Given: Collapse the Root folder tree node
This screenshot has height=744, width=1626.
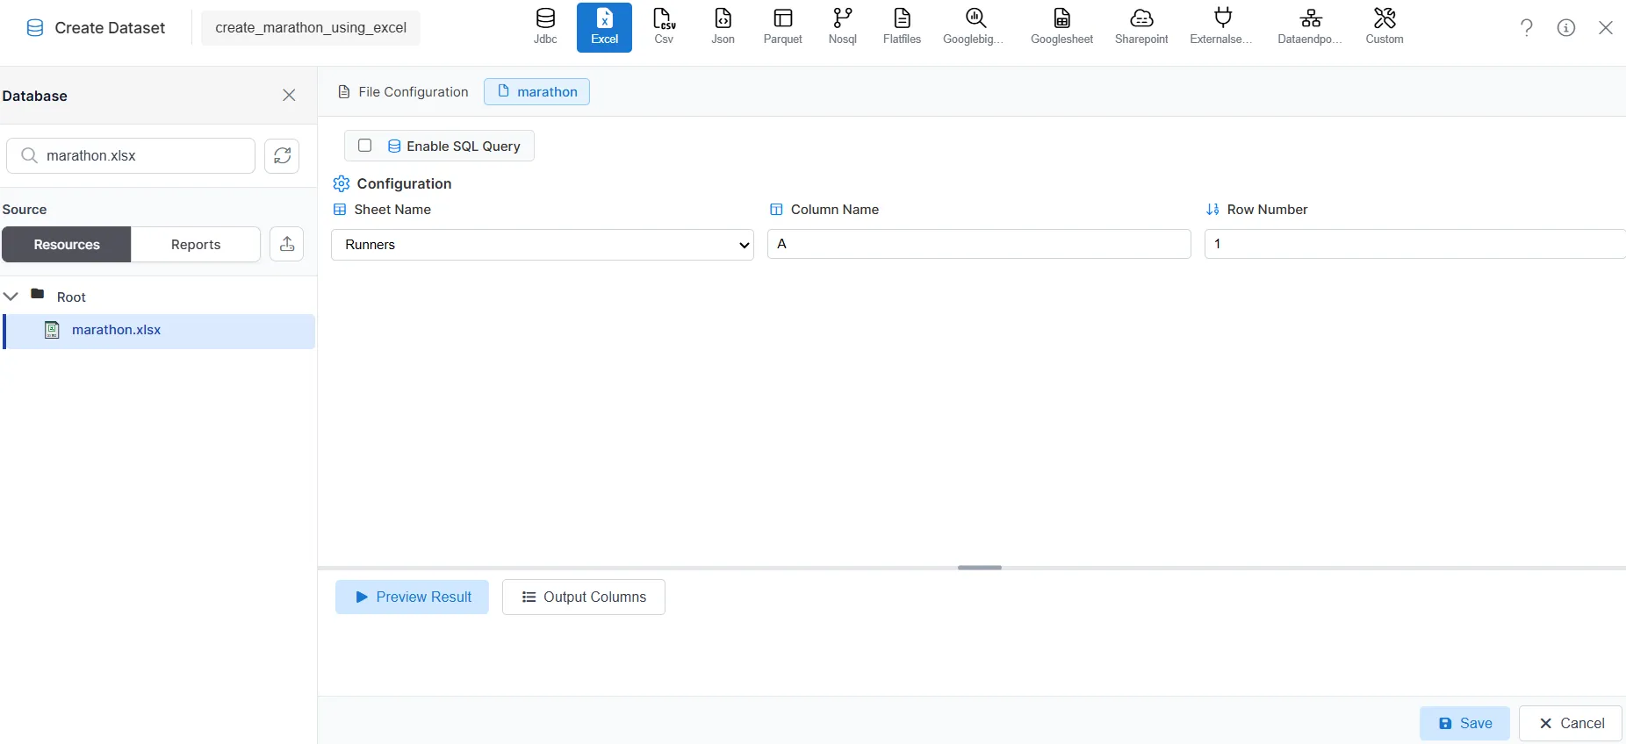Looking at the screenshot, I should tap(11, 297).
